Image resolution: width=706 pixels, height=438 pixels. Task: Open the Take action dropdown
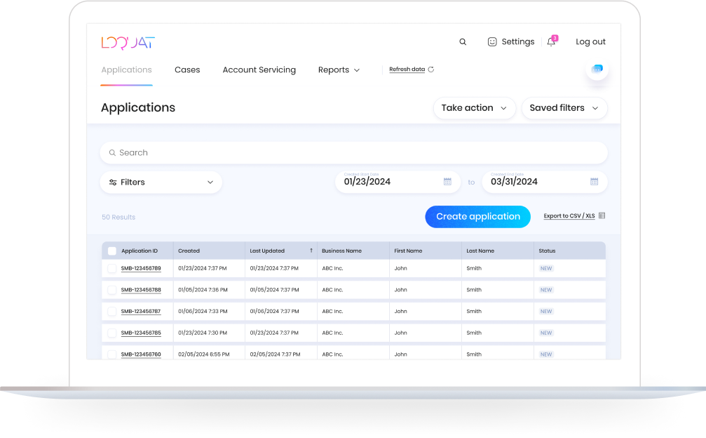[474, 108]
